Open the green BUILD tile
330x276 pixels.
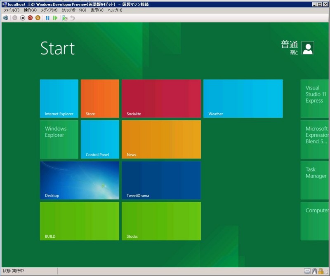pos(80,221)
